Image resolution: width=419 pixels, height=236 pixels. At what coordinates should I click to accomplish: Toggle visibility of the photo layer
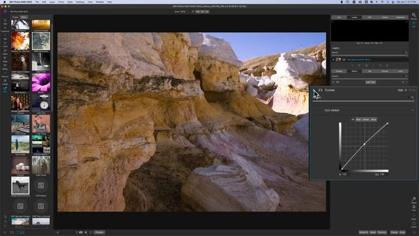pyautogui.click(x=333, y=60)
